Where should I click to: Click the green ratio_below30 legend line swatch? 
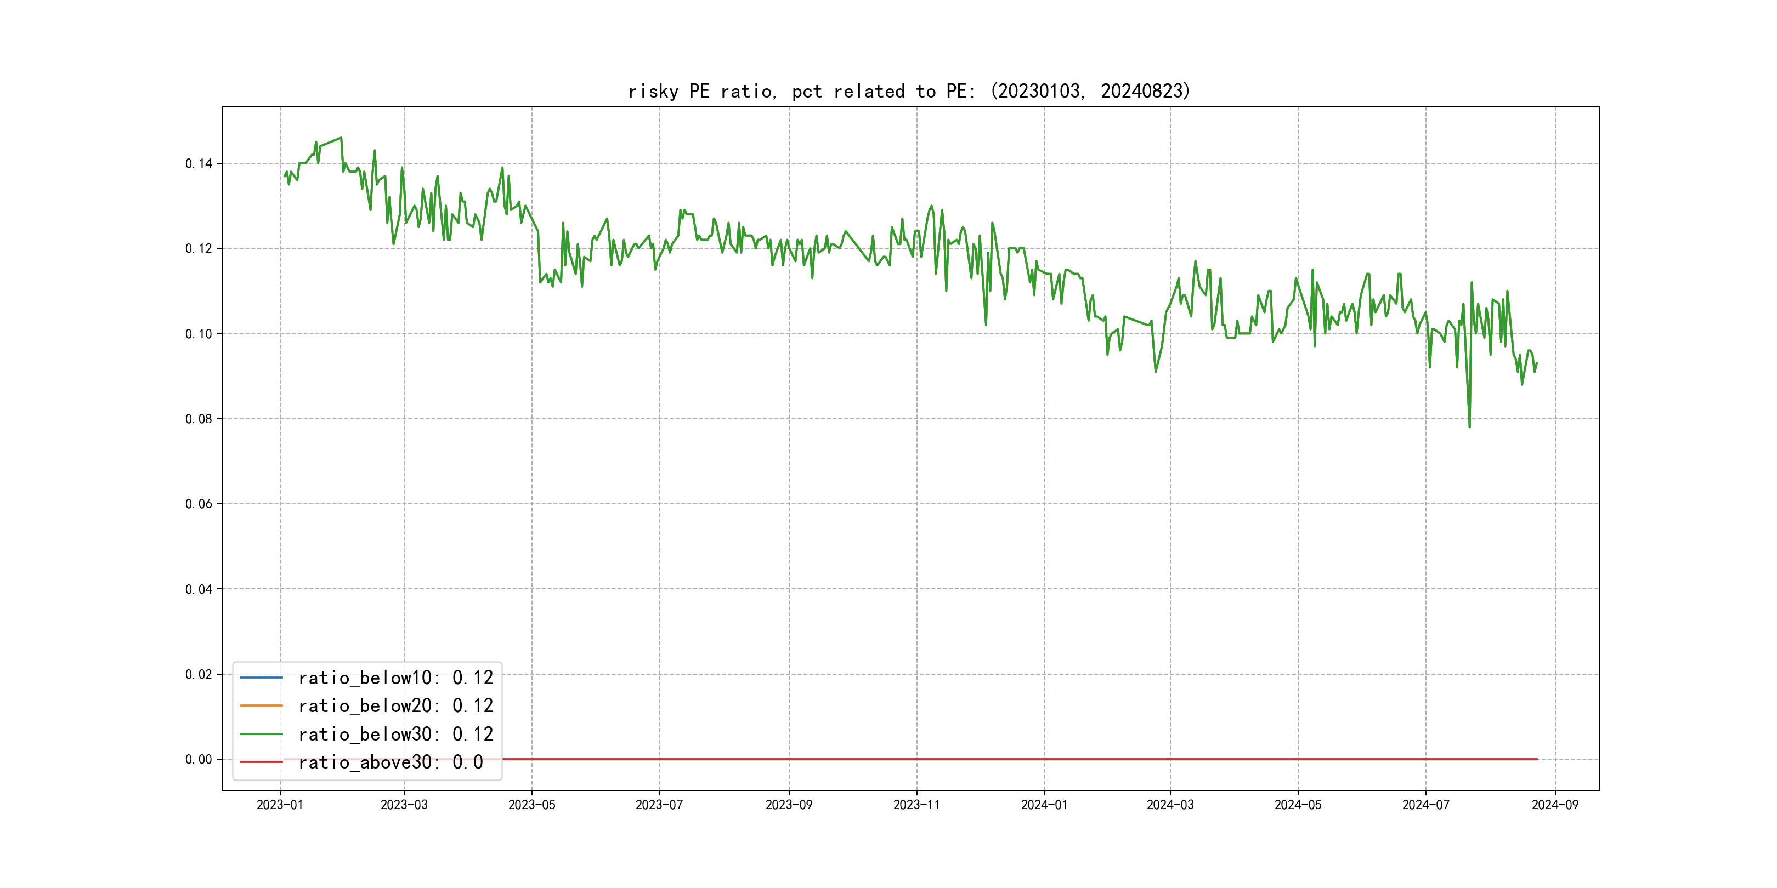point(261,735)
